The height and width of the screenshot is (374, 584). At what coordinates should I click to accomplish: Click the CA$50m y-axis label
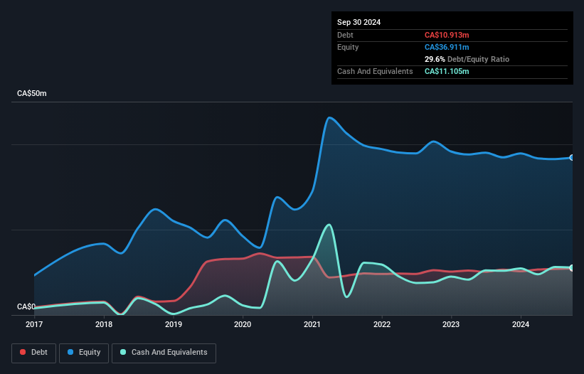(x=32, y=93)
